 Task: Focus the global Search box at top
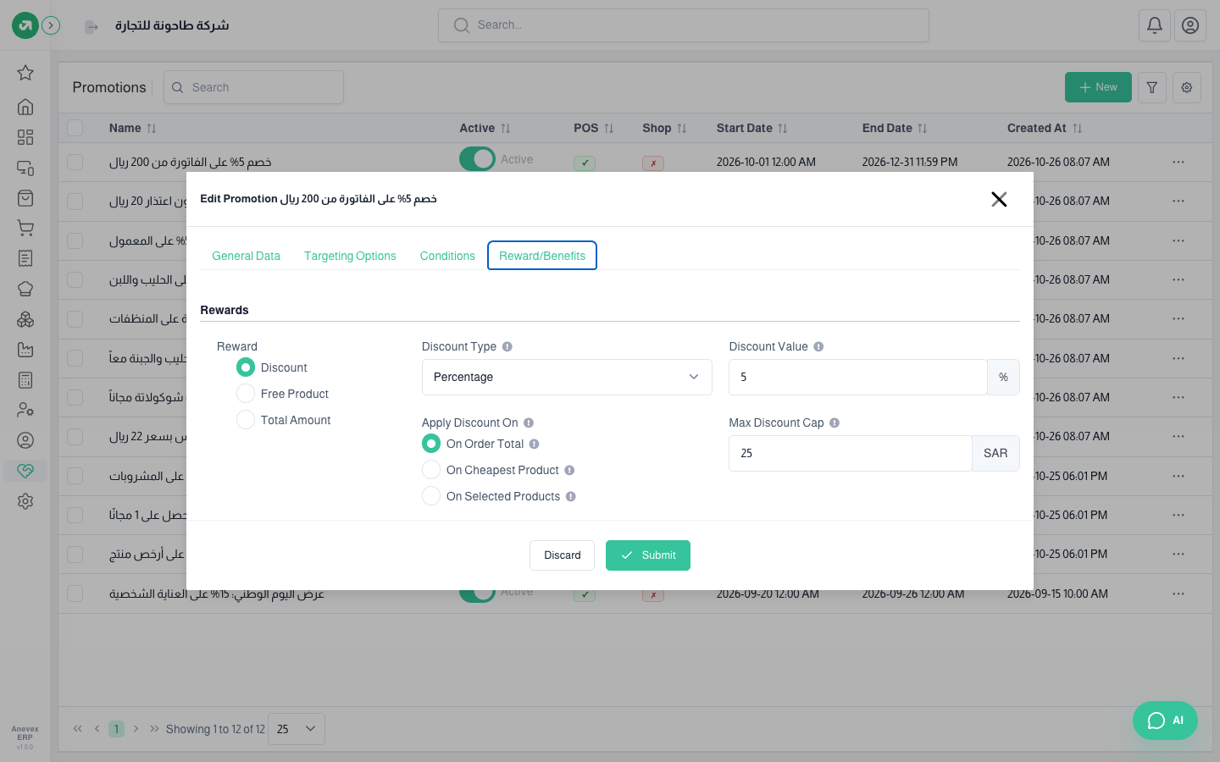[684, 25]
